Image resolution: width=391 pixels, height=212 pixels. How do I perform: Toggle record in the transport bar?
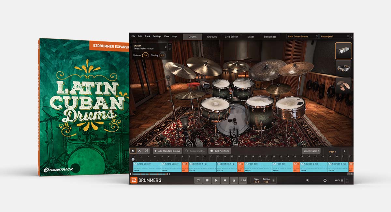[x=225, y=180]
